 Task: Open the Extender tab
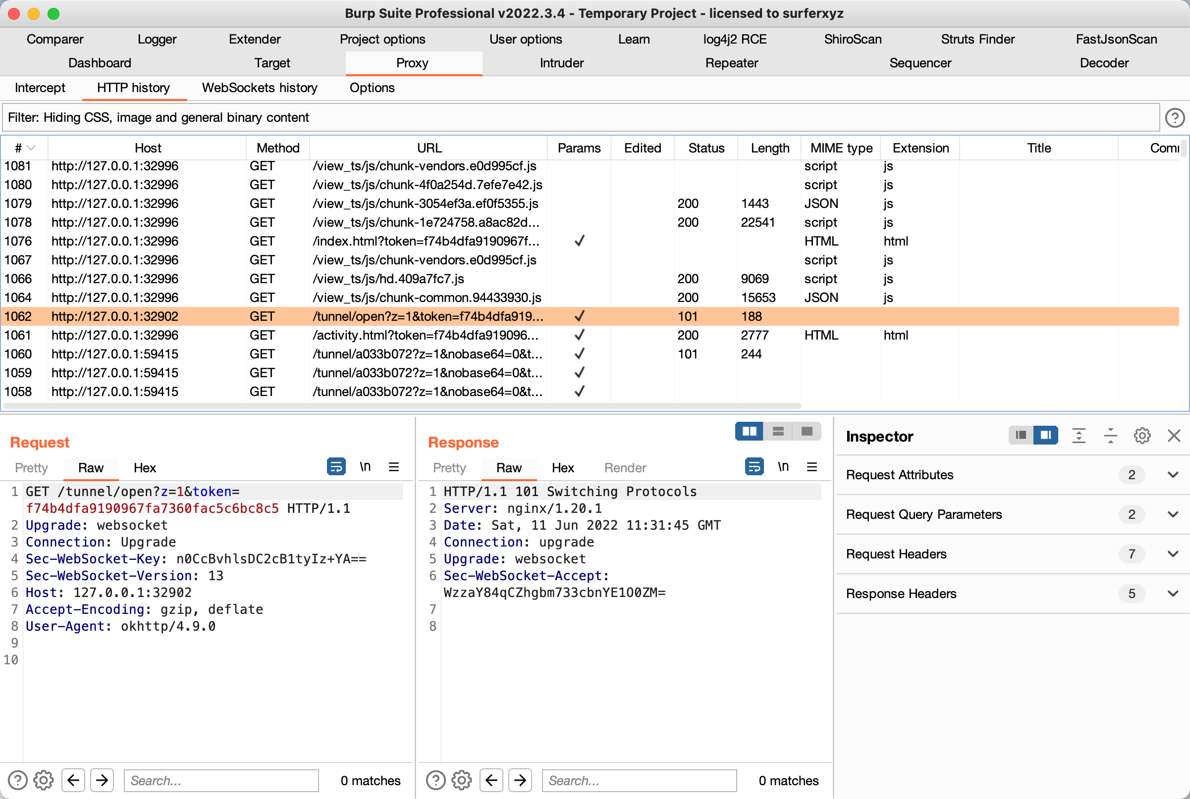(255, 39)
